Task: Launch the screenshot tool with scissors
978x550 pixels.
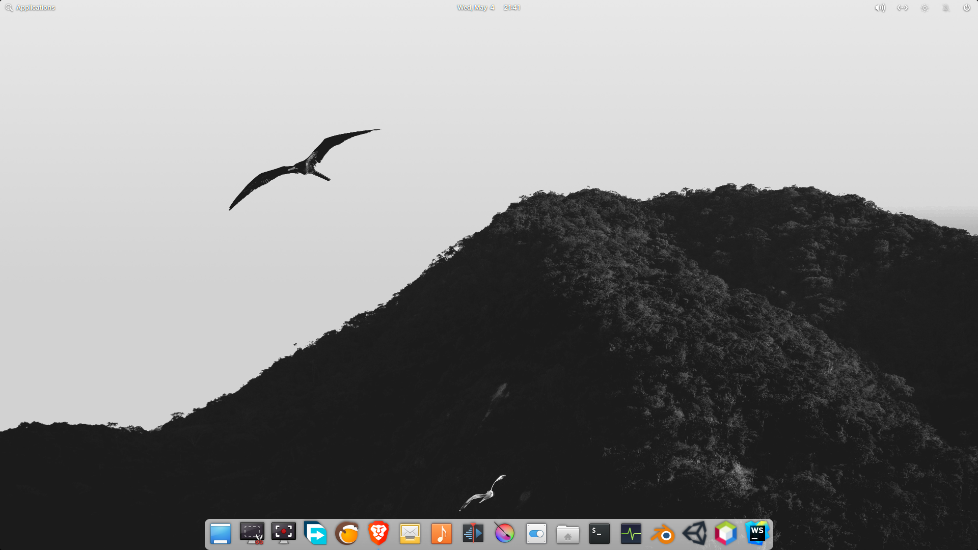Action: click(252, 534)
